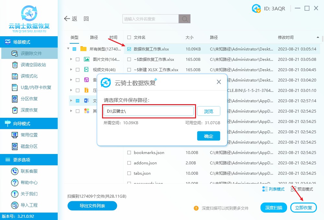Click 浏览 browse button
This screenshot has height=220, width=324.
coord(208,111)
